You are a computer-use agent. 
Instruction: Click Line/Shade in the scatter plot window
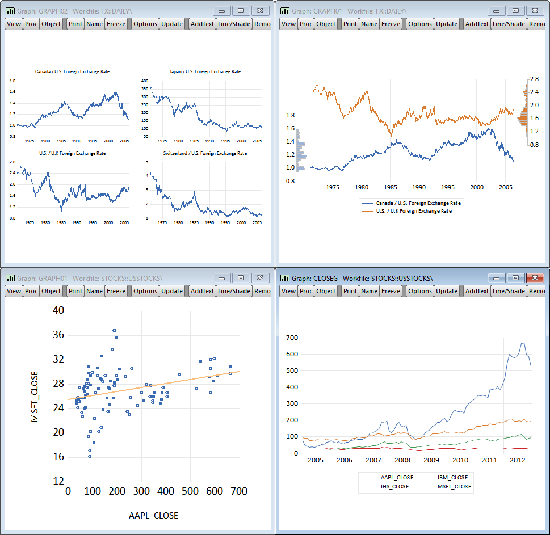tap(234, 291)
